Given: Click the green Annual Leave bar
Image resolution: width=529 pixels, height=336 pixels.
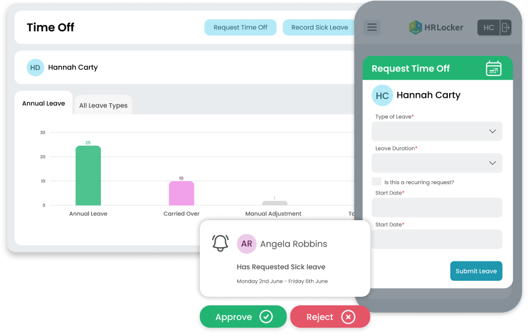Looking at the screenshot, I should (x=88, y=175).
